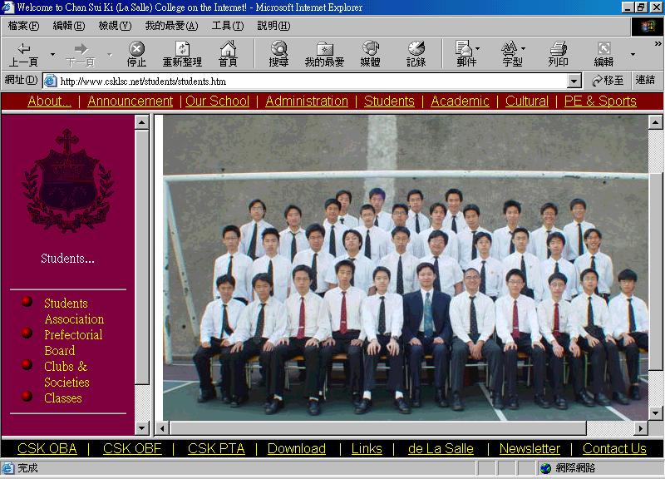Expand the address bar URL dropdown

tap(574, 81)
